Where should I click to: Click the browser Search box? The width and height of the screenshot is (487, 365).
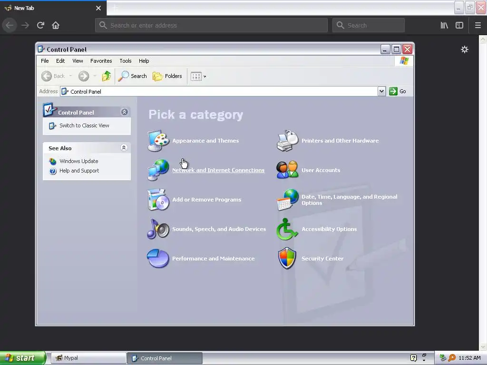369,25
